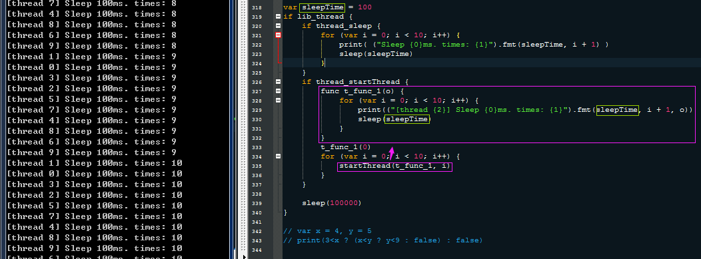Click console line '[thread 3] Sleep 100ms. times: 10'

click(95, 184)
